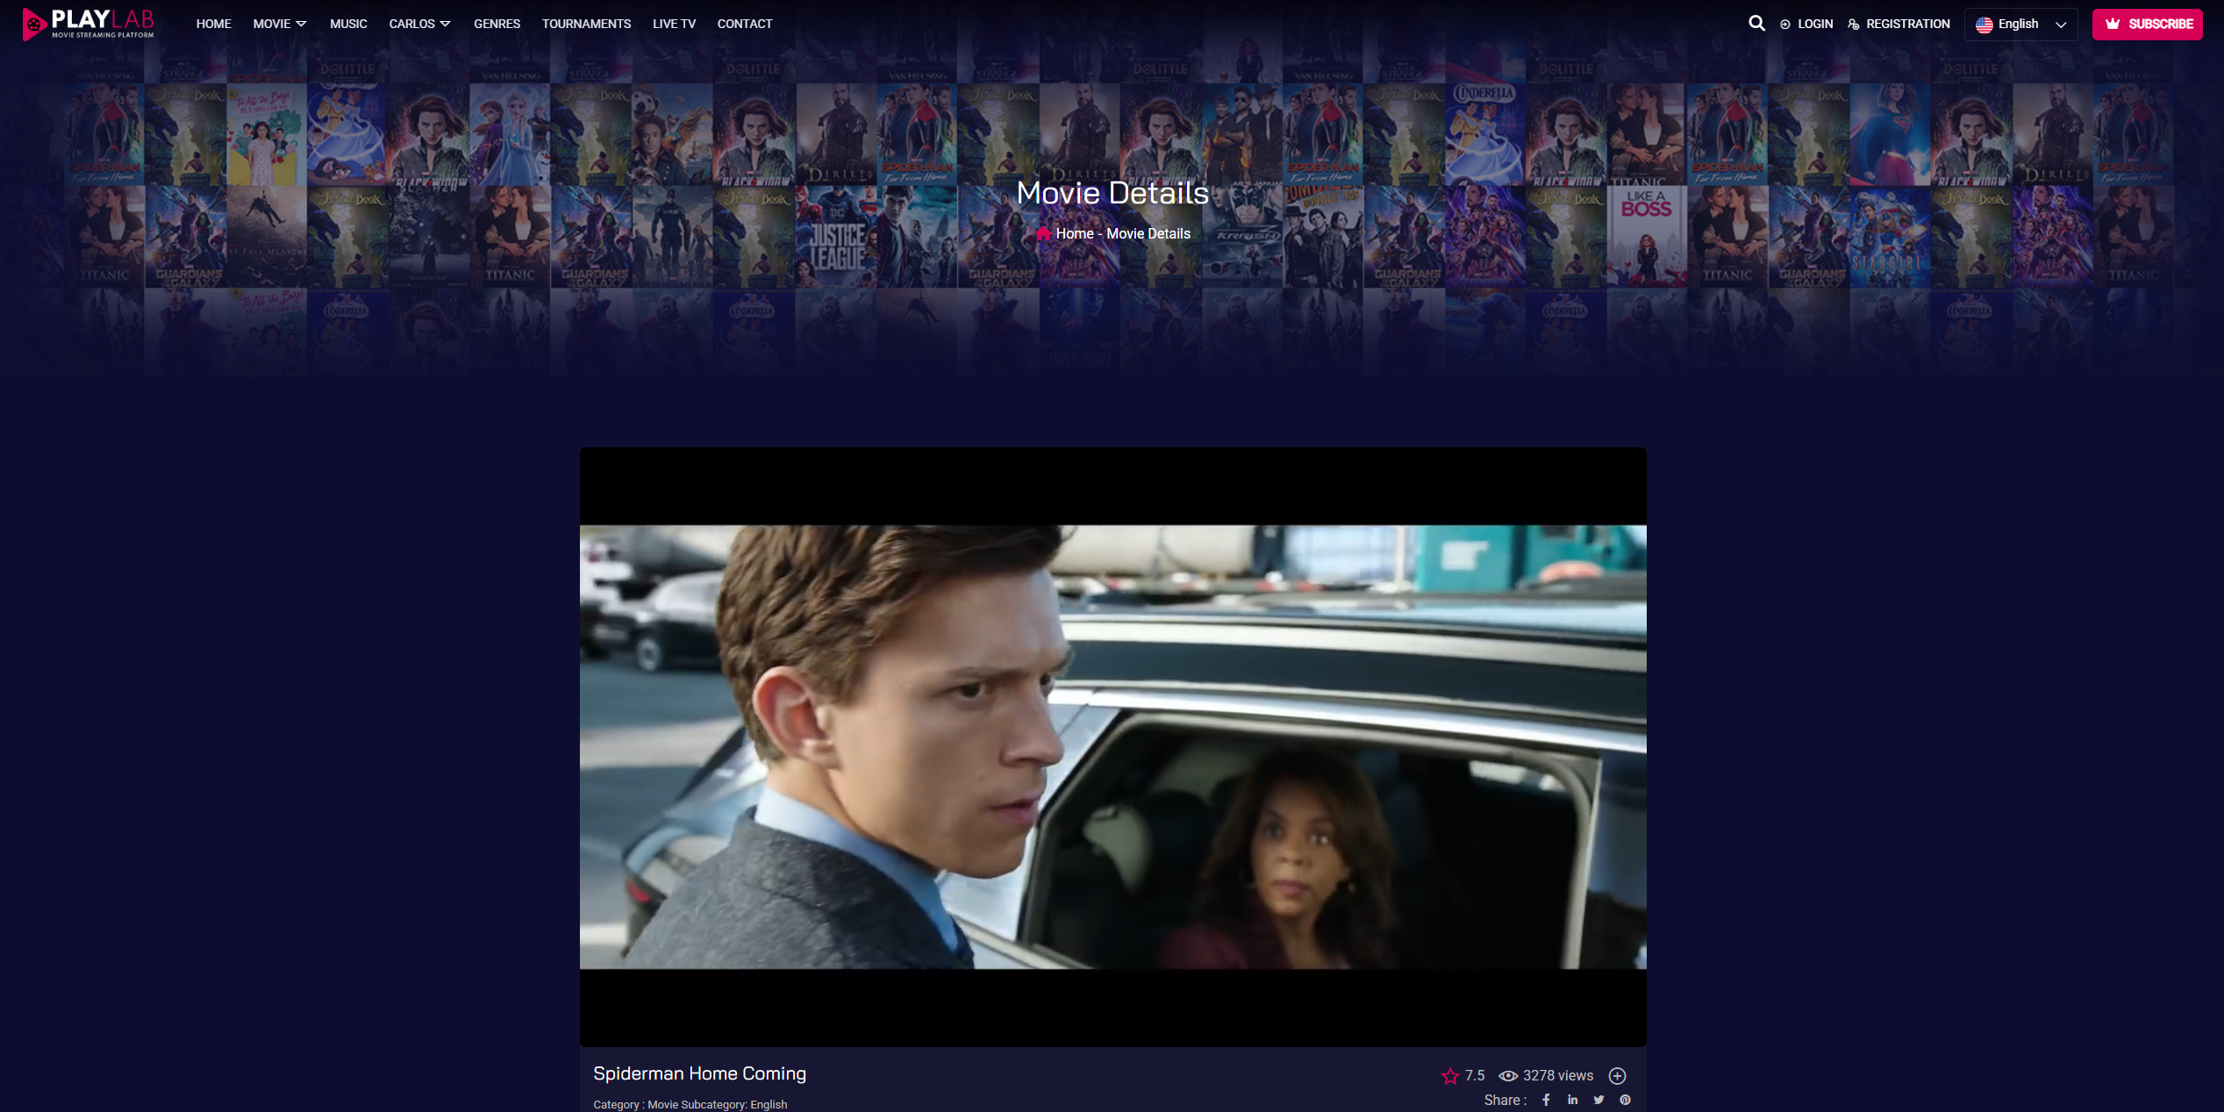Follow the Home breadcrumb link

[1075, 233]
